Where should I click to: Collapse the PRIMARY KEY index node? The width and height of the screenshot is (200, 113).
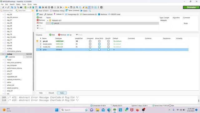(x=47, y=20)
